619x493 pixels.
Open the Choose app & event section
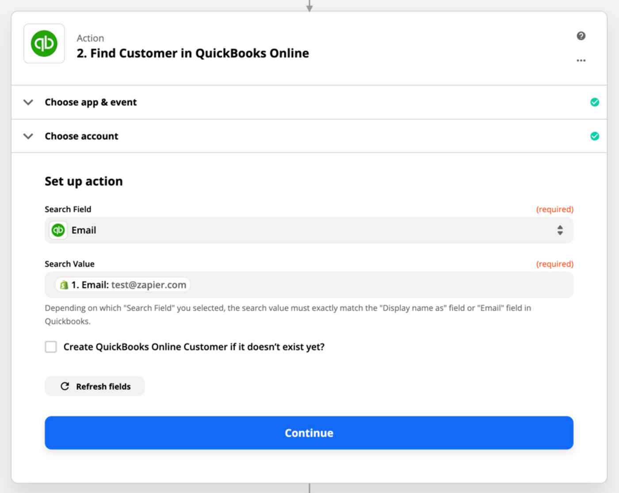[x=309, y=102]
